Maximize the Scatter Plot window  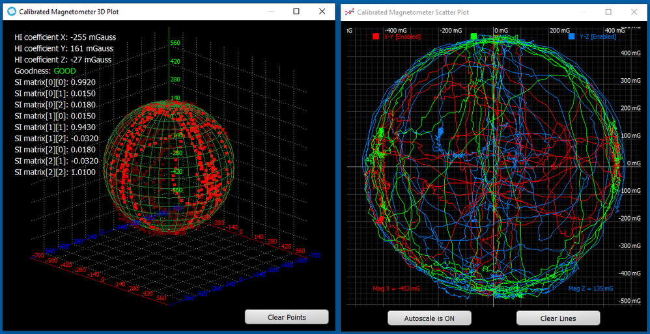pos(608,12)
